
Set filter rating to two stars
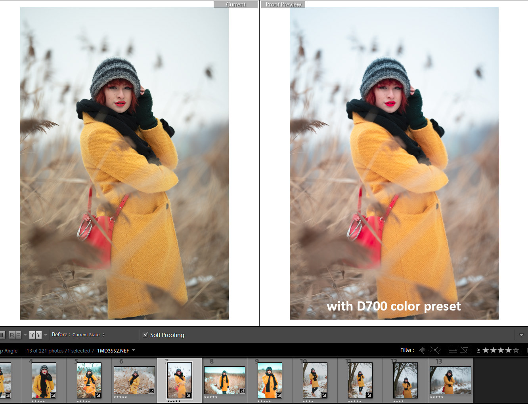pos(493,350)
